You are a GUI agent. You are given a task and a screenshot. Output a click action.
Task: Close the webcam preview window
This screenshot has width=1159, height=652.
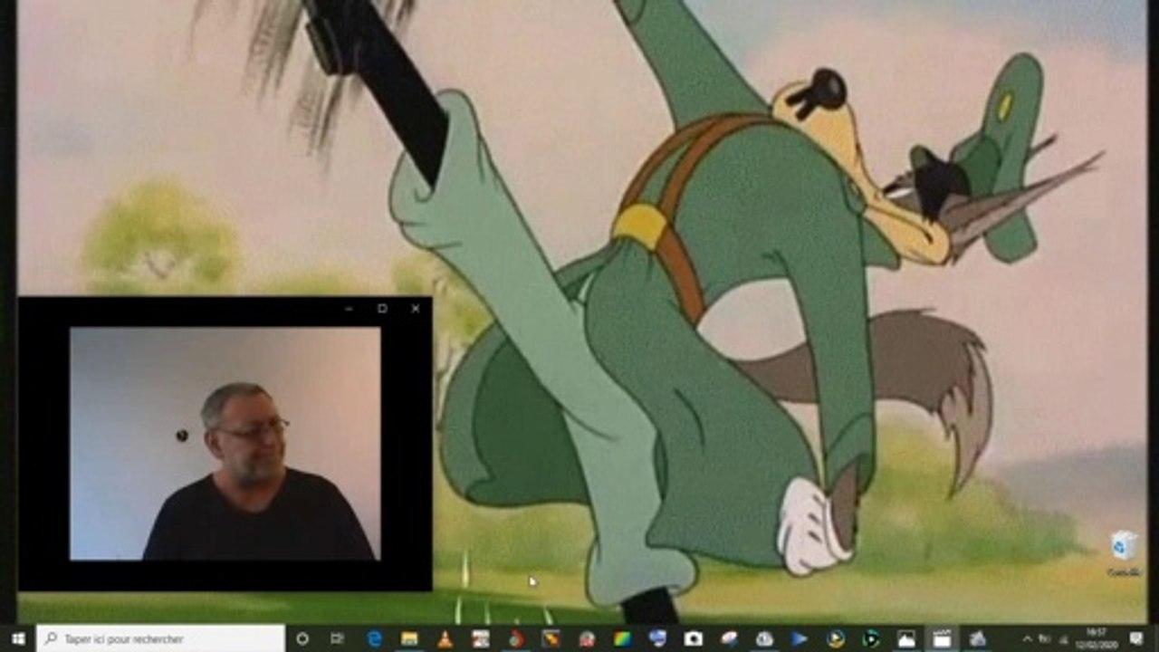pyautogui.click(x=416, y=309)
